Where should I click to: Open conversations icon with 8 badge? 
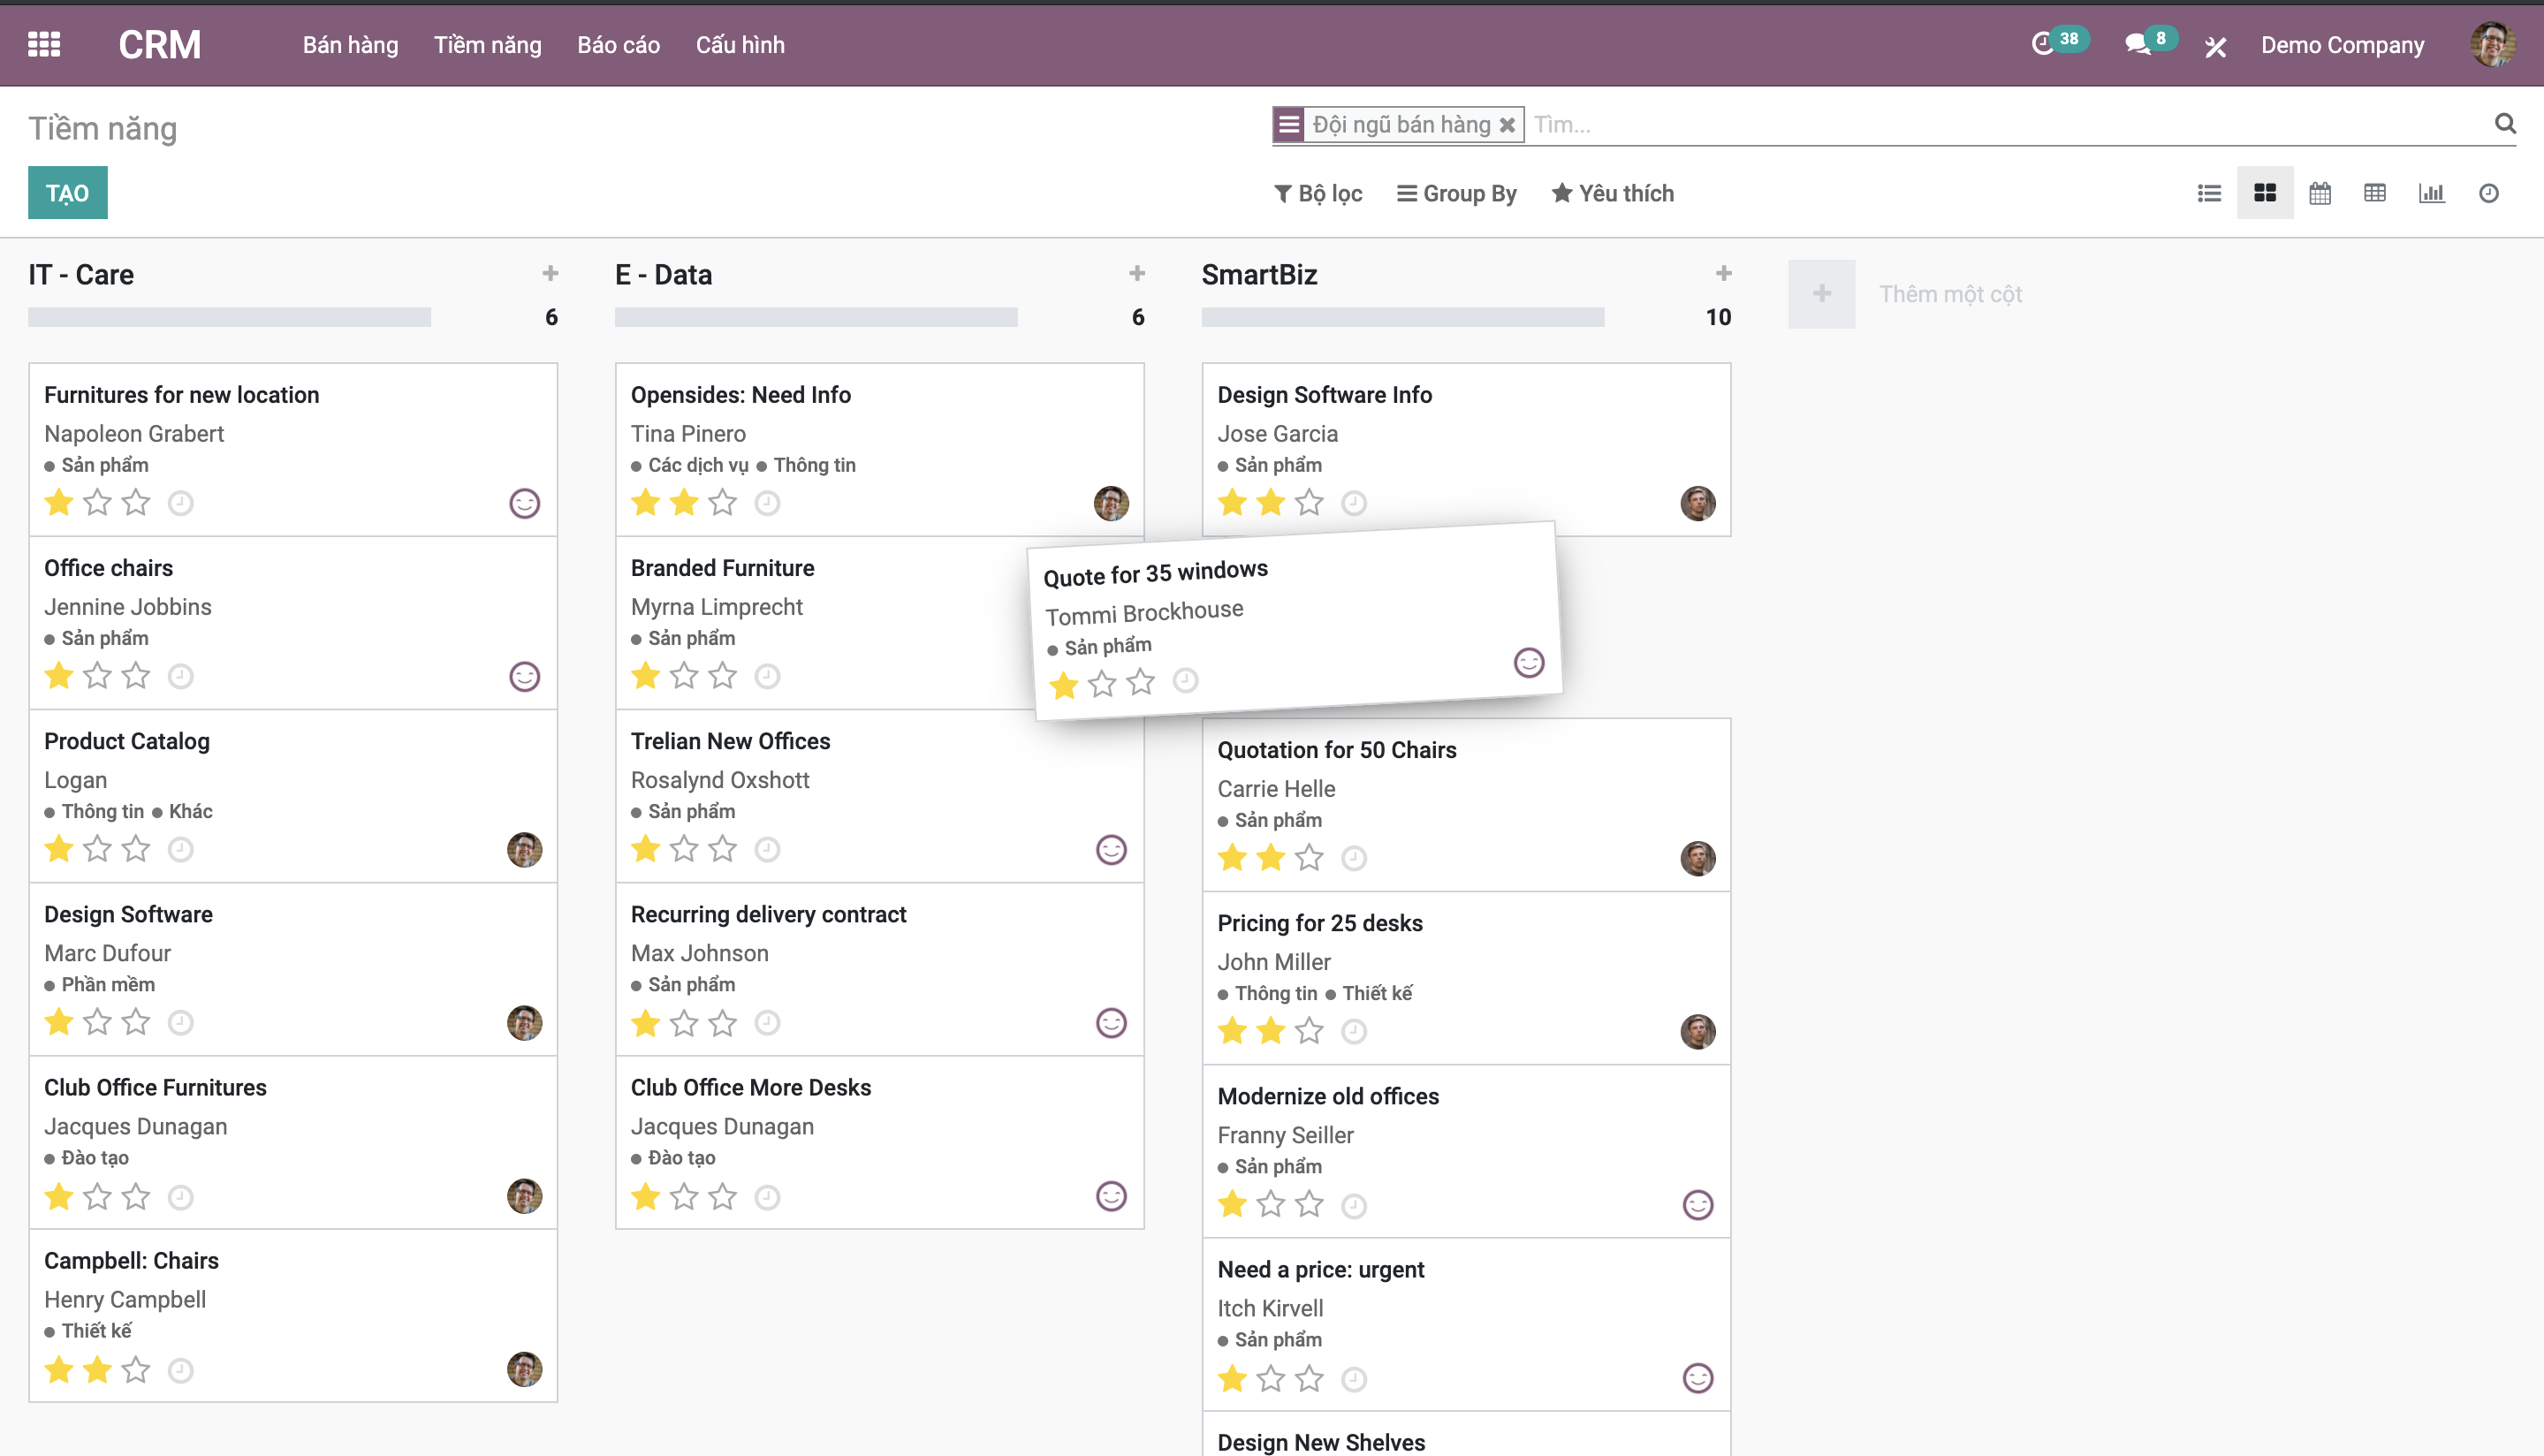[2149, 42]
